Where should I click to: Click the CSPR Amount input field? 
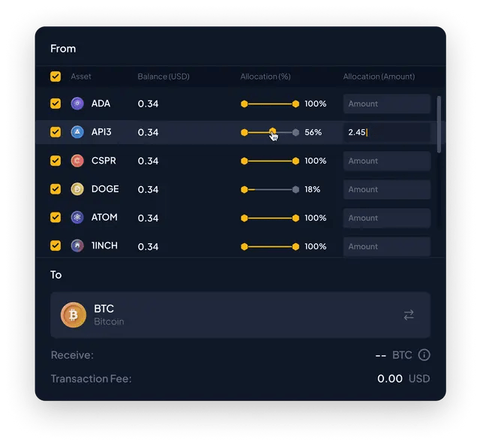click(387, 161)
